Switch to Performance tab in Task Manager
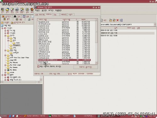157x118 pixels. point(56,15)
